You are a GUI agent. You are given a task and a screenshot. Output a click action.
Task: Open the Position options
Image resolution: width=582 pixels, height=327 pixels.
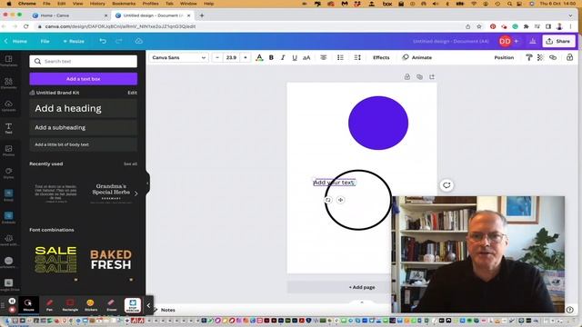point(504,57)
